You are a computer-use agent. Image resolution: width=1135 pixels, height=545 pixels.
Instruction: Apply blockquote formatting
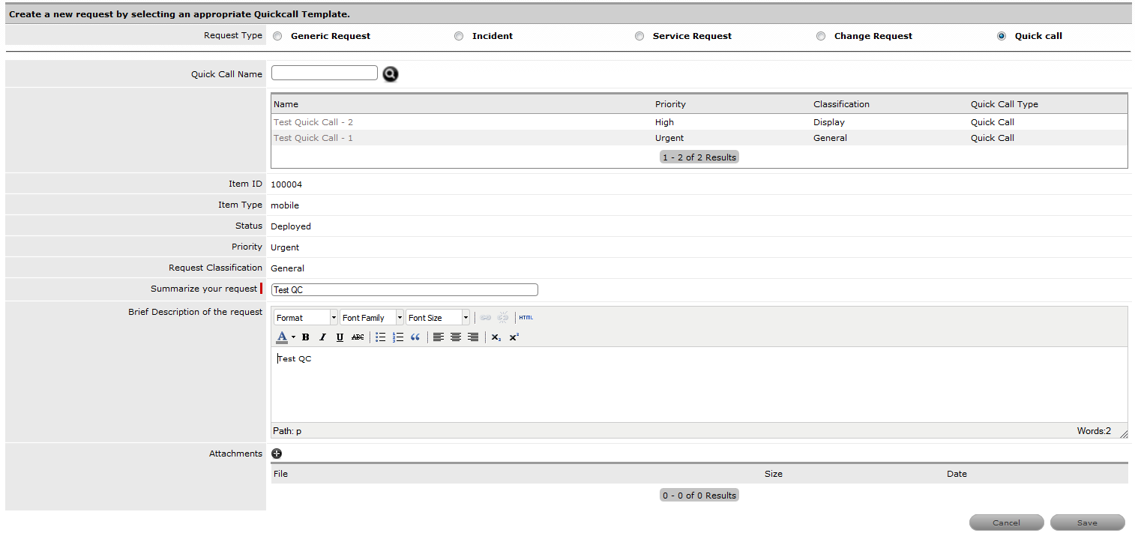point(415,337)
